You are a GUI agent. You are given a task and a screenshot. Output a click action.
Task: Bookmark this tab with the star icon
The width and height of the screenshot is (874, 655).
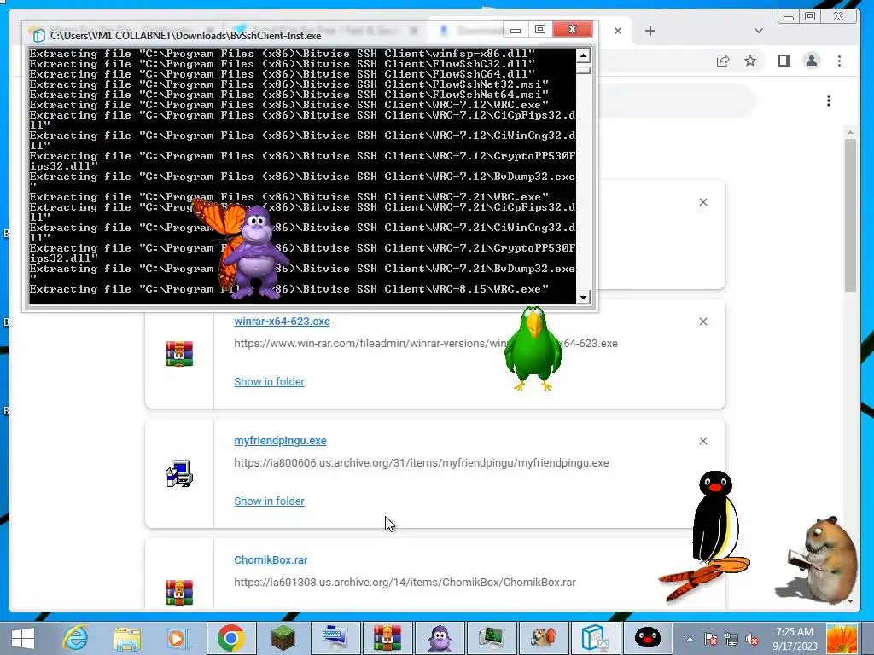[x=750, y=61]
